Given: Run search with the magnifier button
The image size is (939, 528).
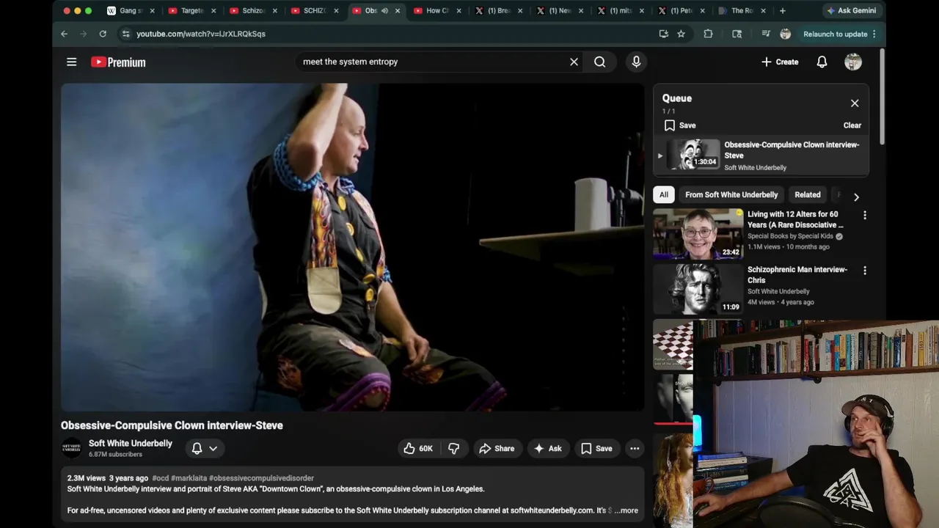Looking at the screenshot, I should pyautogui.click(x=600, y=62).
